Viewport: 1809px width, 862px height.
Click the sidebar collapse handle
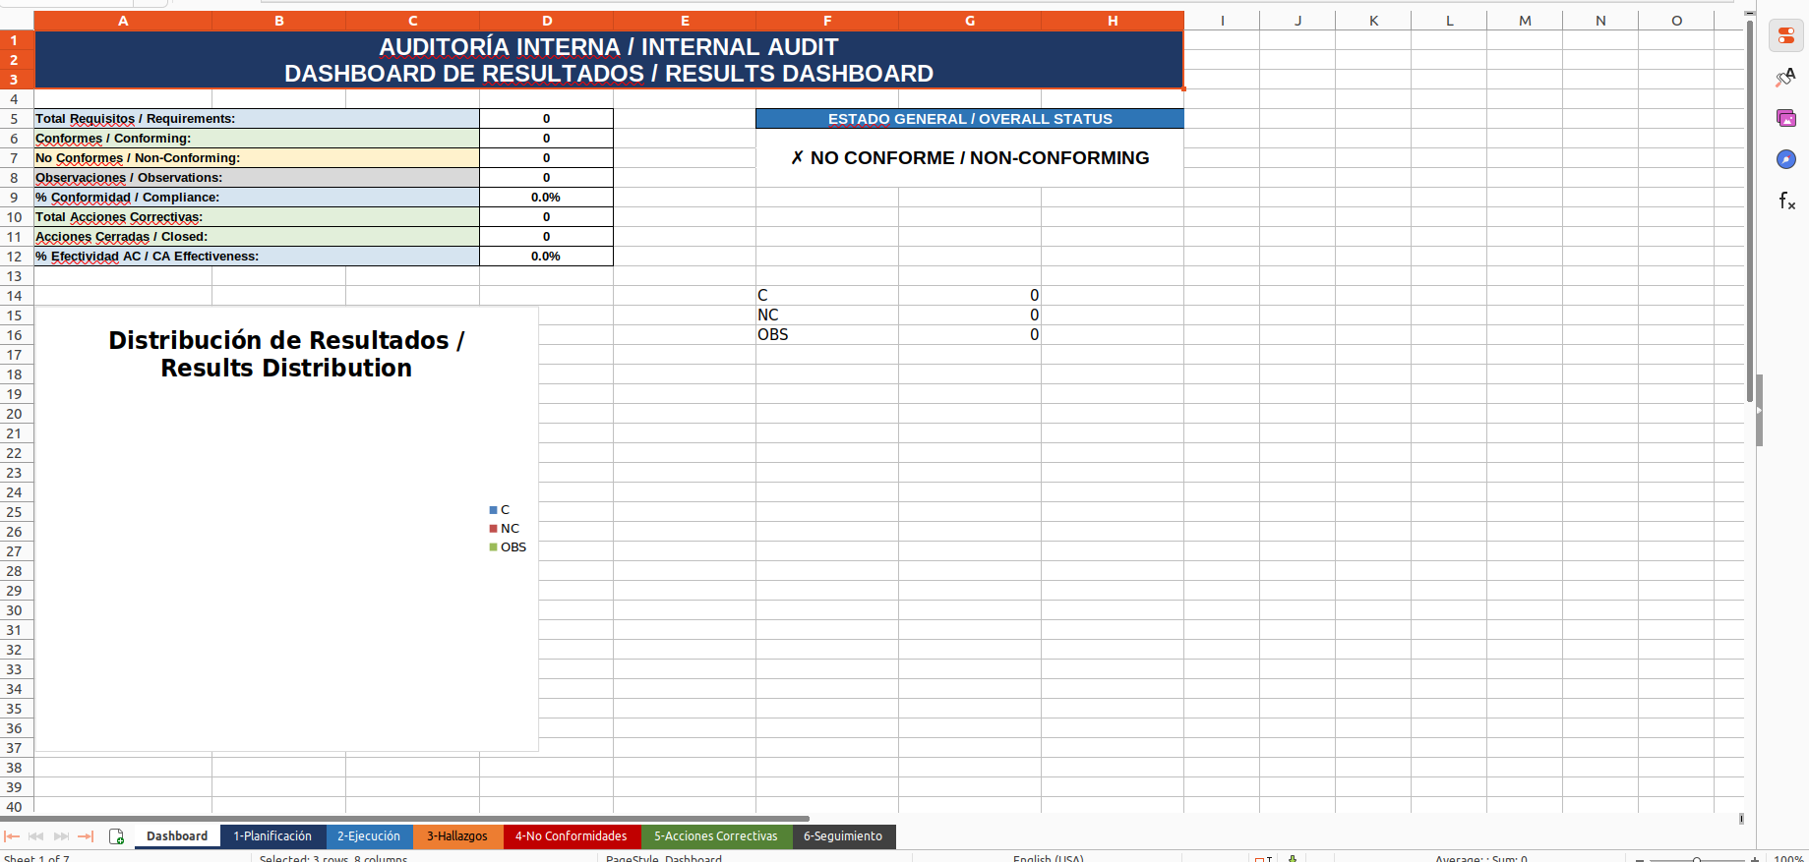[1759, 411]
